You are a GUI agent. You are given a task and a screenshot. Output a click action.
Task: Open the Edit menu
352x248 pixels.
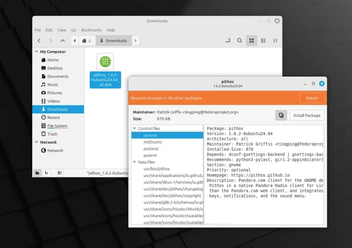pyautogui.click(x=49, y=30)
